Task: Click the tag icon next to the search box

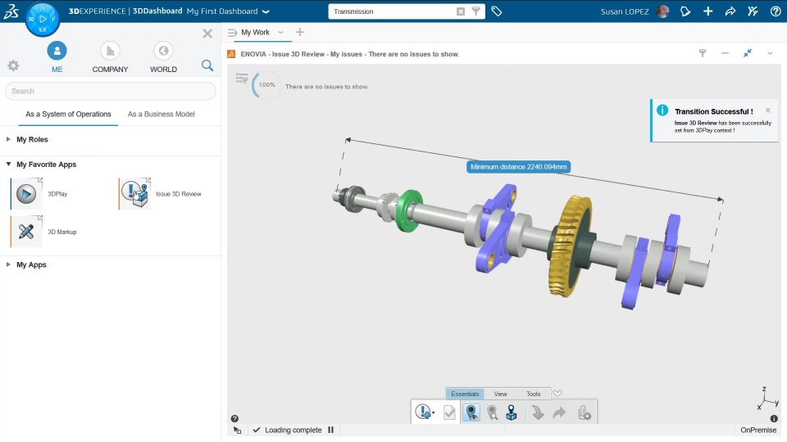Action: (497, 11)
